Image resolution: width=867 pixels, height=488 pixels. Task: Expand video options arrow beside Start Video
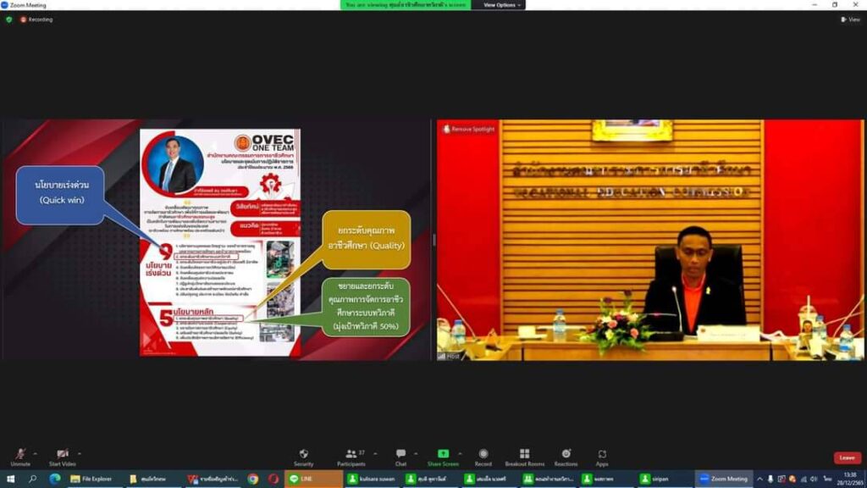click(x=79, y=452)
